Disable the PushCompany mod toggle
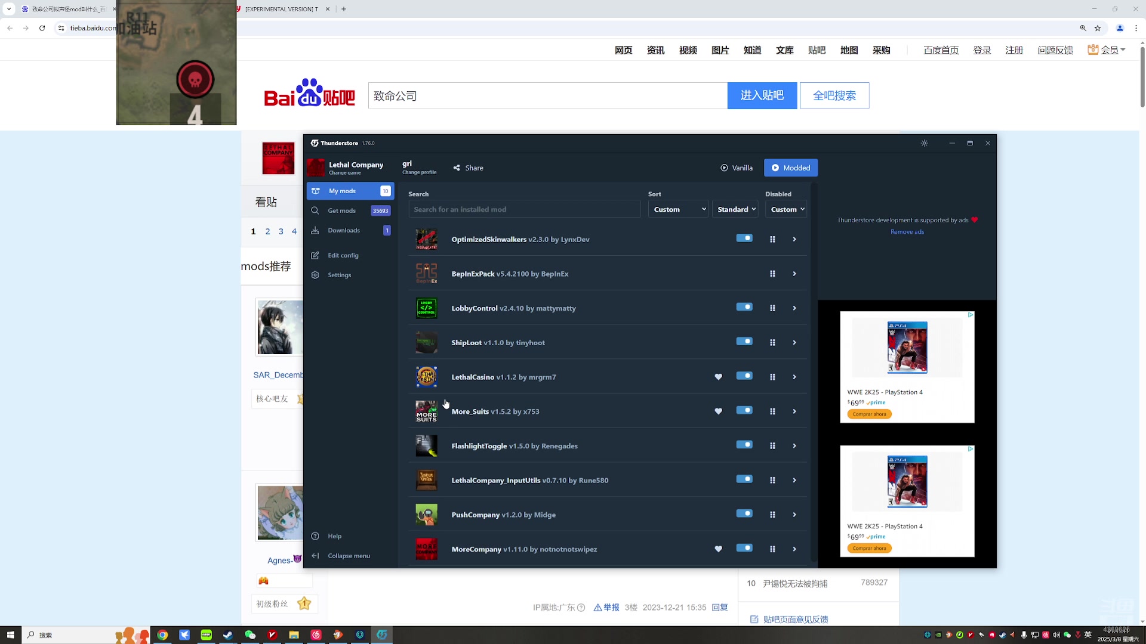This screenshot has width=1146, height=644. 744,513
